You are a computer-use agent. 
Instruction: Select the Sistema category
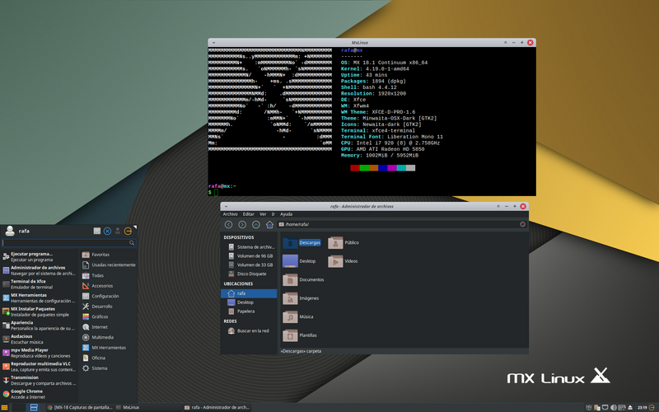pos(108,368)
